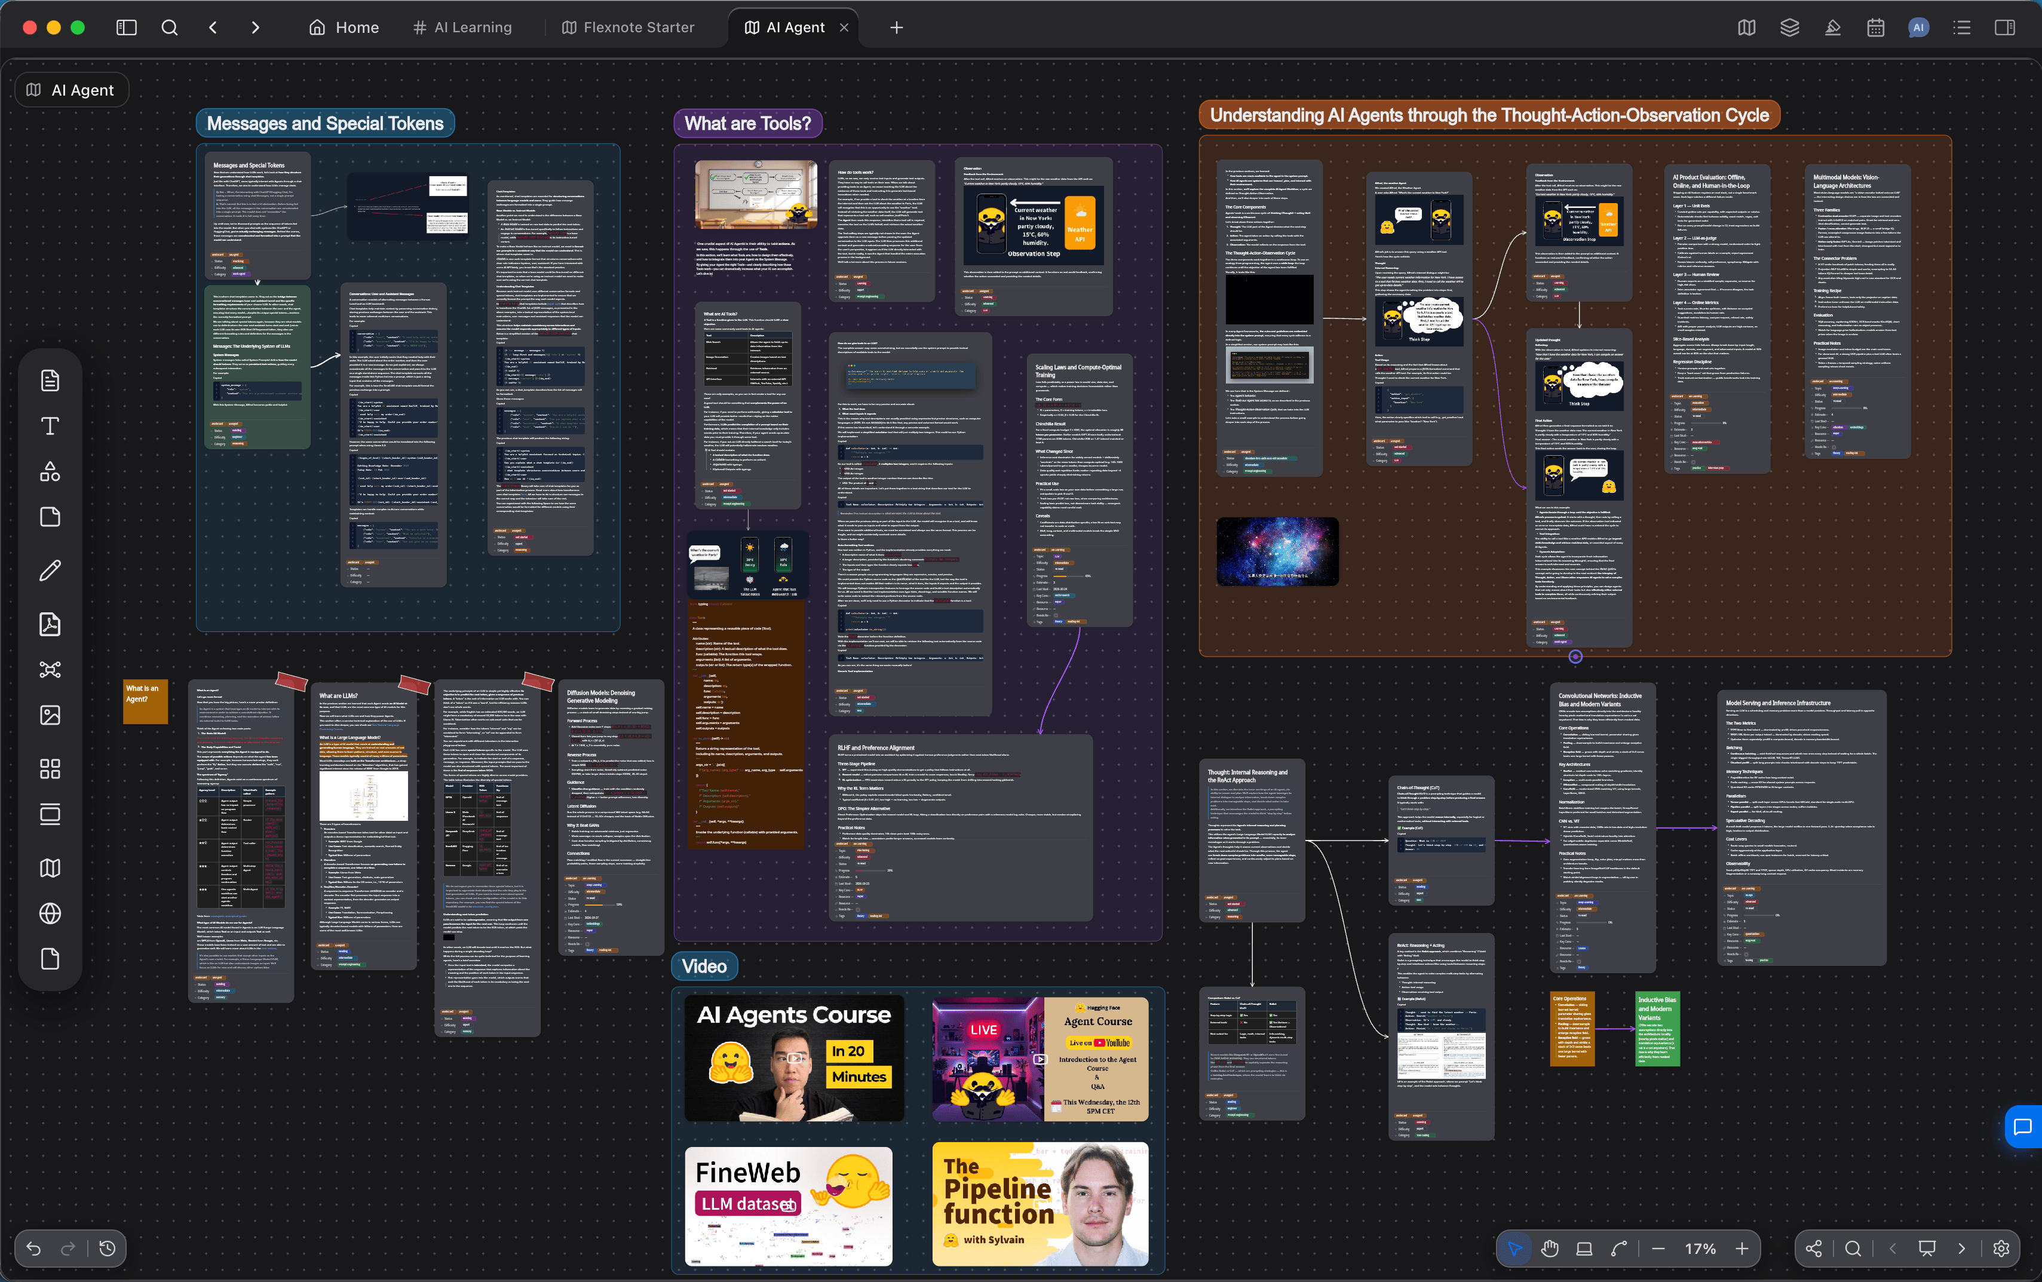This screenshot has width=2042, height=1282.
Task: Play the AI Agents Course video
Action: pyautogui.click(x=794, y=1058)
